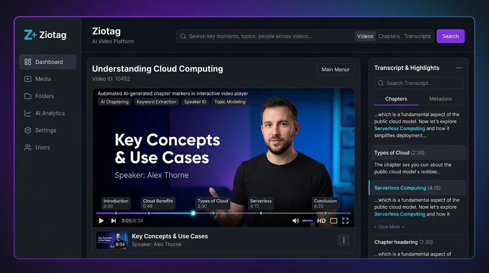Switch to the Chapters tab in transcript panel
Viewport: 489px width, 273px height.
pyautogui.click(x=396, y=99)
